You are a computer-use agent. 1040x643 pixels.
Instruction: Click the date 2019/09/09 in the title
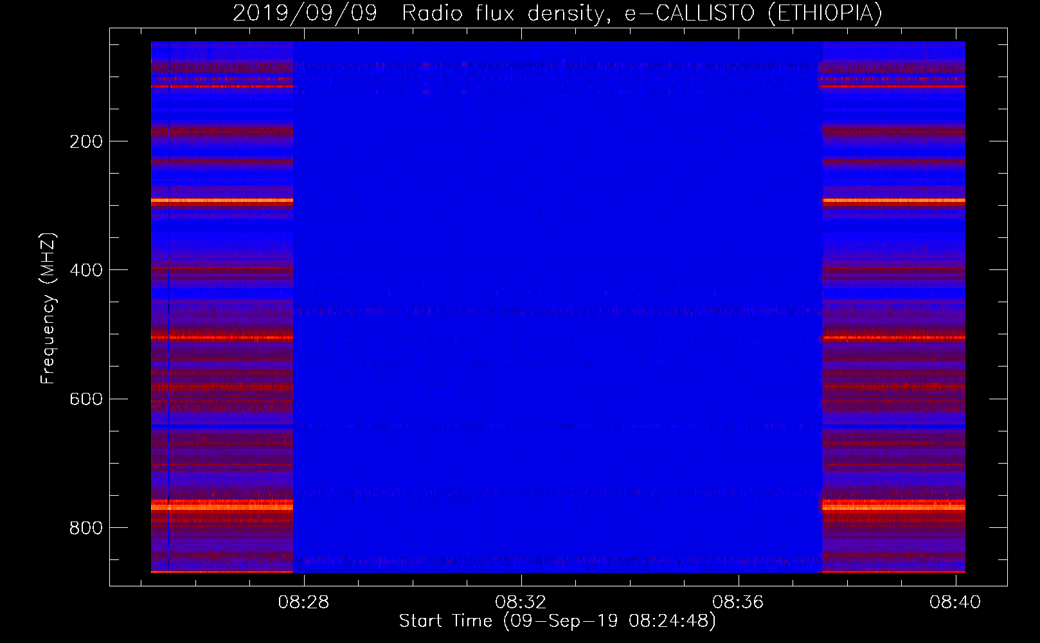coord(305,13)
